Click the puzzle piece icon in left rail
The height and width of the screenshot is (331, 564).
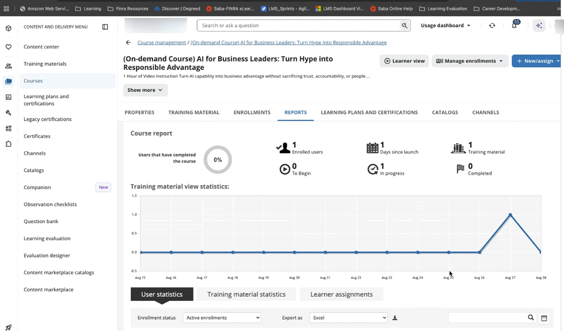coord(8,144)
